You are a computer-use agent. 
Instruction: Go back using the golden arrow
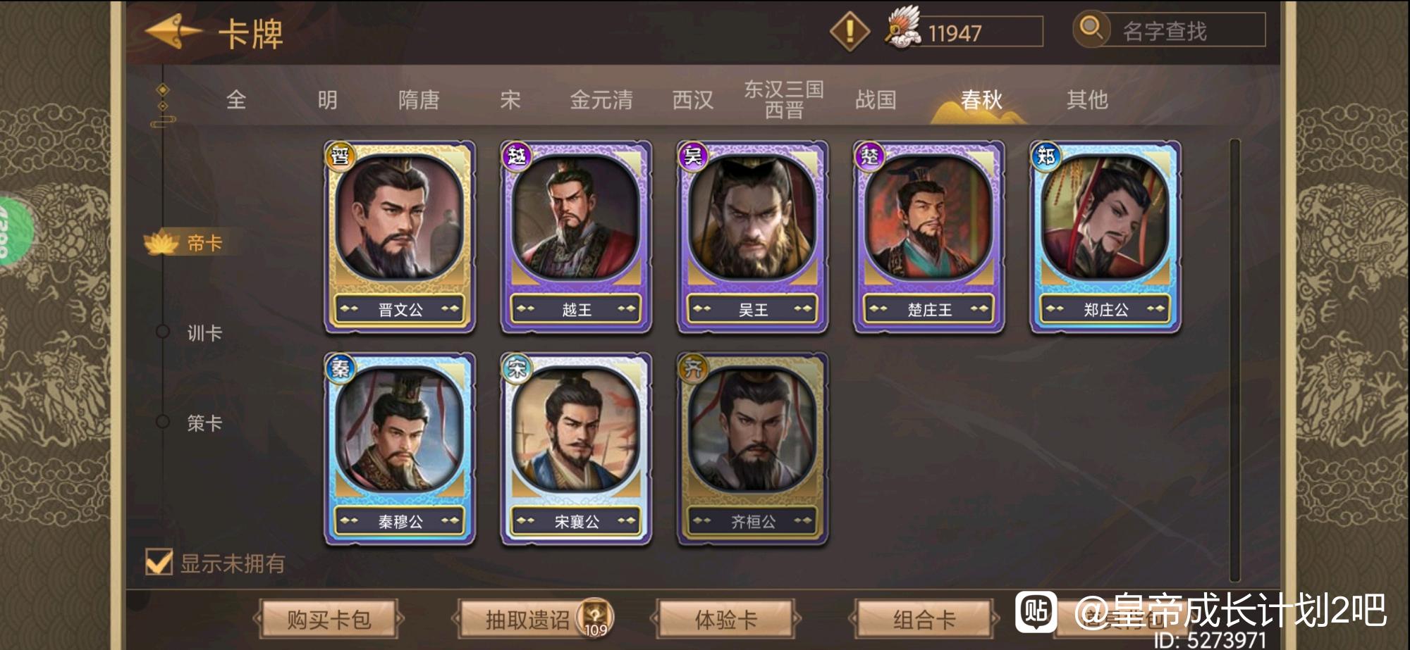click(173, 31)
